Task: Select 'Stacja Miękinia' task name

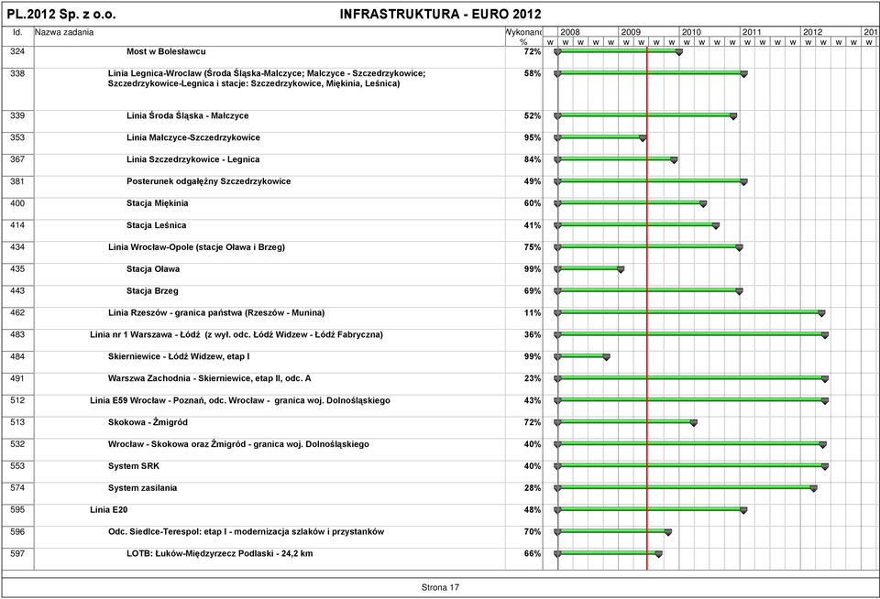Action: pyautogui.click(x=157, y=203)
